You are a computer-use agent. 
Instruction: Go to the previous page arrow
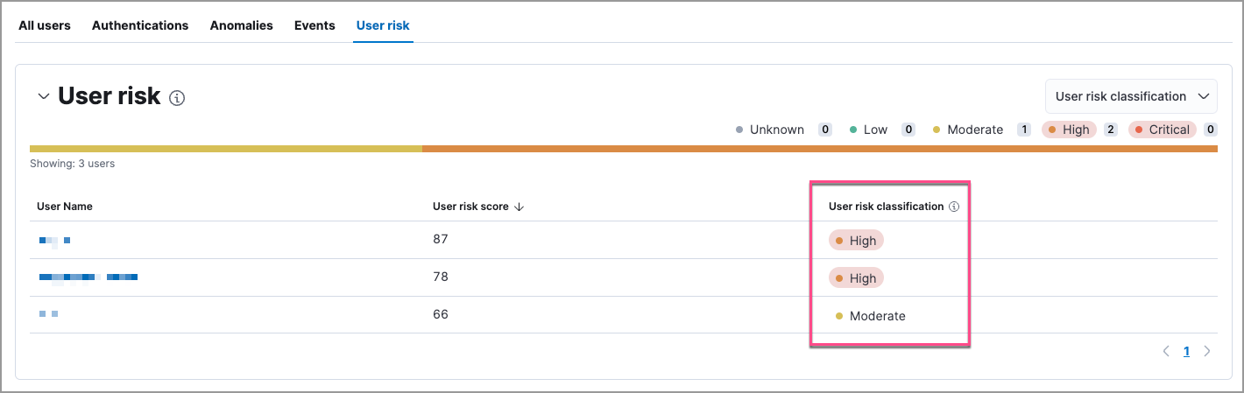[1166, 351]
